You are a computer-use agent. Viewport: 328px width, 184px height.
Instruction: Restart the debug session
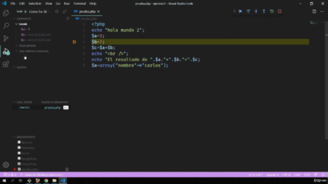[272, 11]
